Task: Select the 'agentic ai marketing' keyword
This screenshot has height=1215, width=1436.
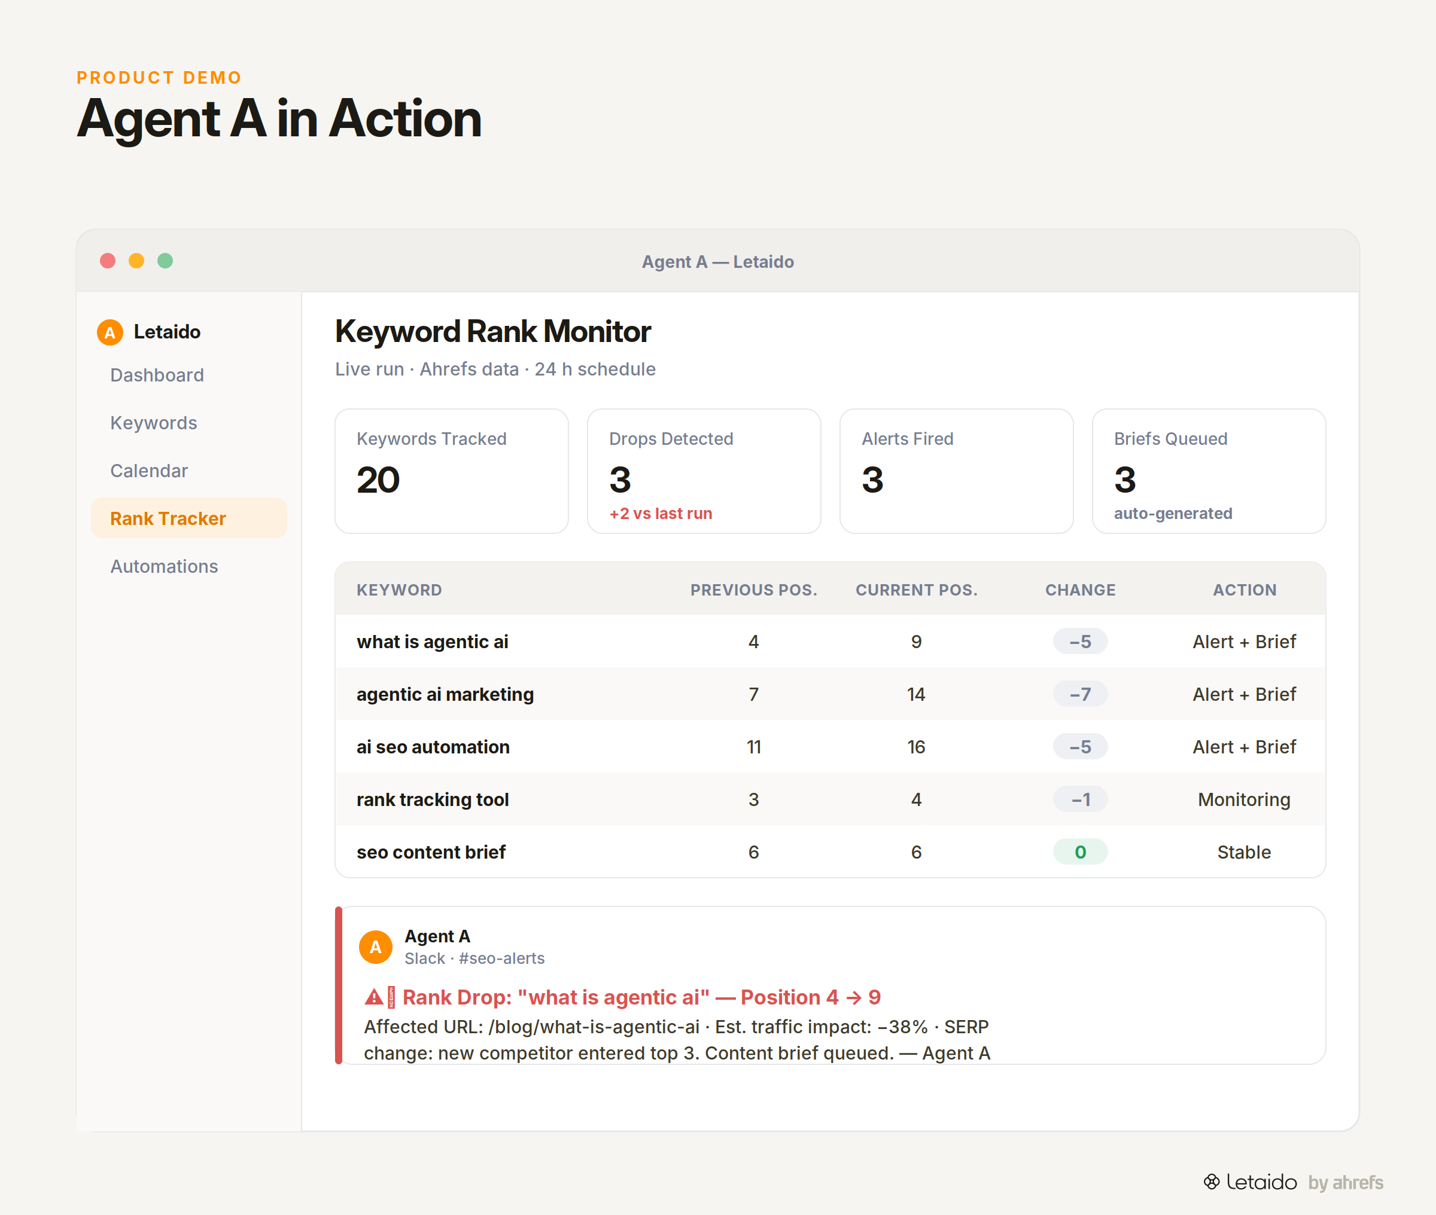Action: pos(445,694)
